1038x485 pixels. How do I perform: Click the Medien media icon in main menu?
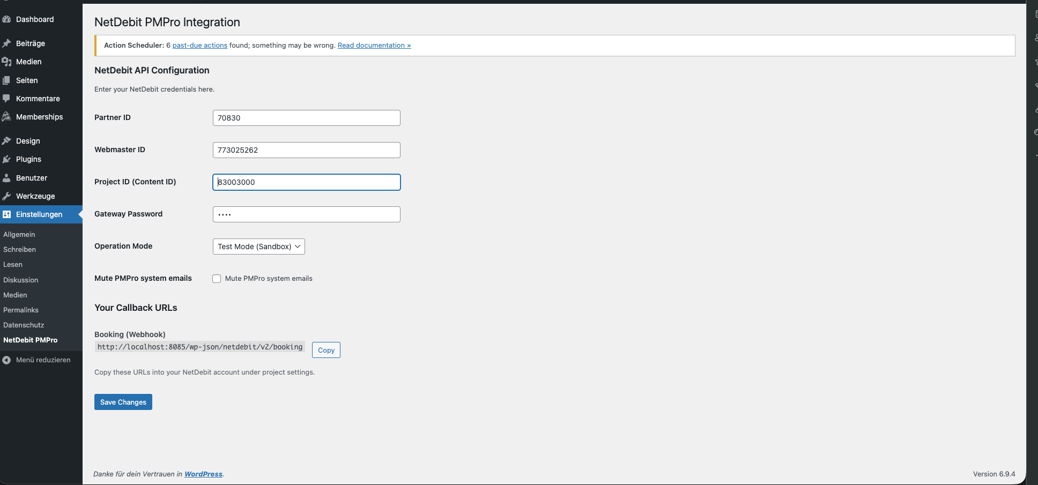tap(6, 62)
